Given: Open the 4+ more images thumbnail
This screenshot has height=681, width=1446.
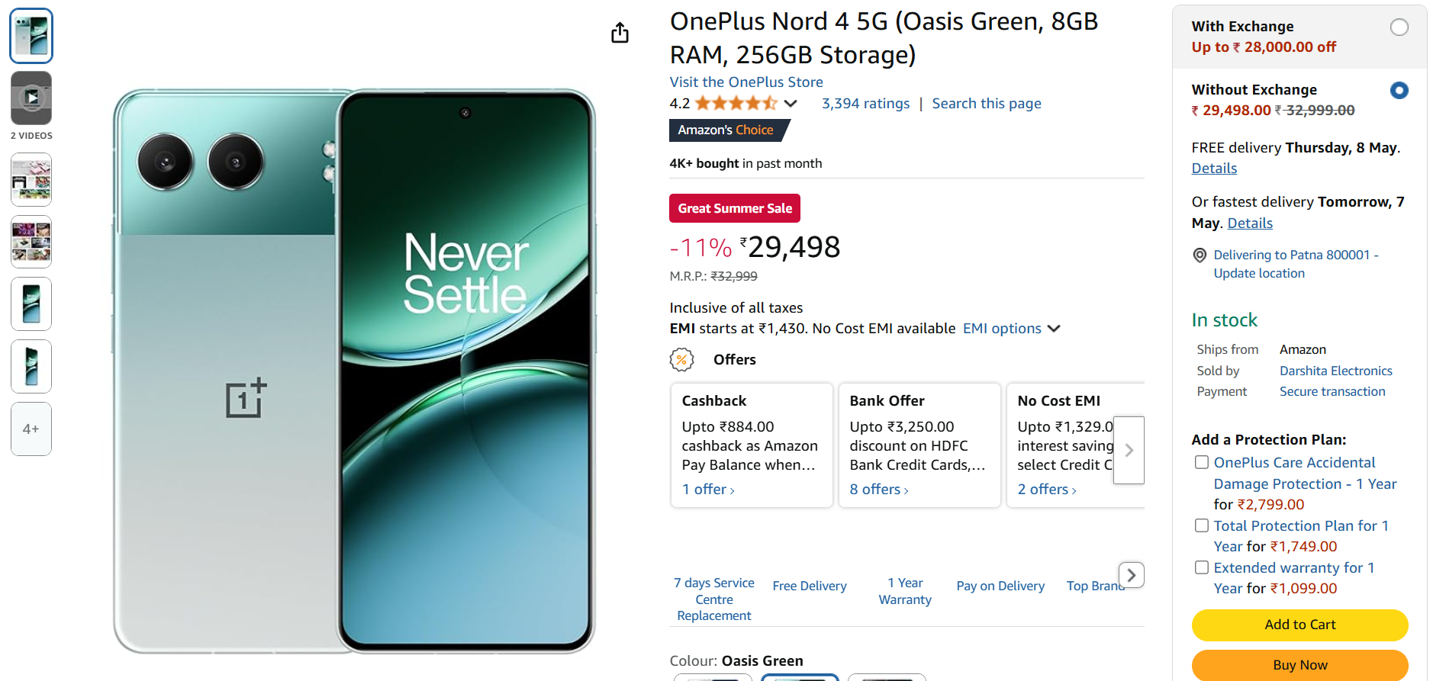Looking at the screenshot, I should tap(31, 429).
